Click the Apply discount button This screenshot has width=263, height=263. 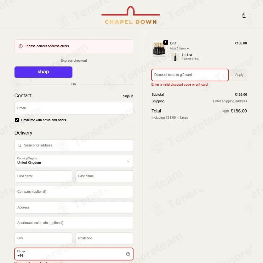pos(239,75)
